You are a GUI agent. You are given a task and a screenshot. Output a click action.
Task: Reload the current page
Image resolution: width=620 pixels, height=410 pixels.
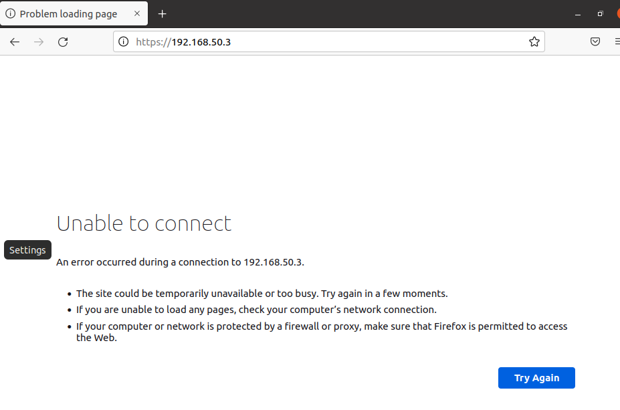[x=63, y=42]
